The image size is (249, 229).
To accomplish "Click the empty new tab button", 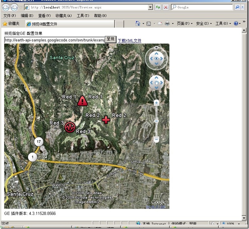I will click(x=119, y=24).
